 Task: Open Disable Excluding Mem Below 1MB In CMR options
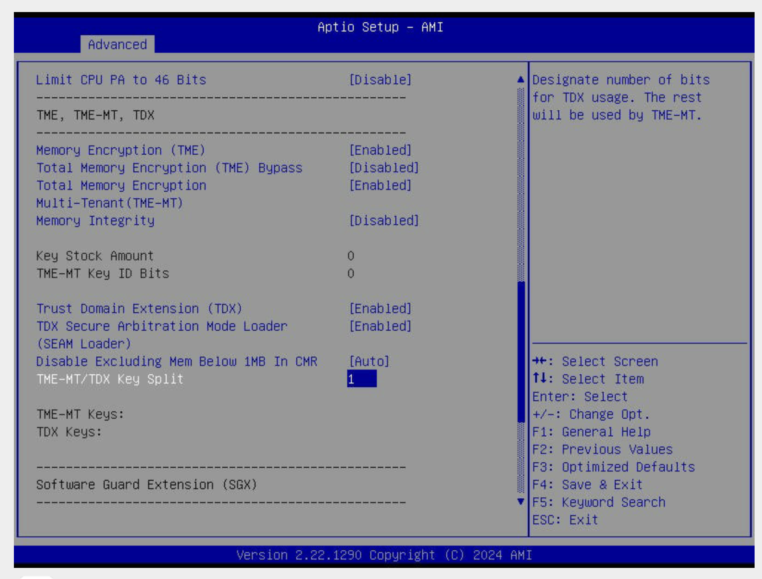tap(369, 360)
